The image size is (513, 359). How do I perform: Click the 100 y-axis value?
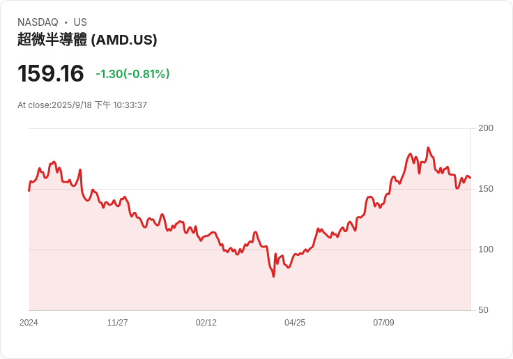486,250
